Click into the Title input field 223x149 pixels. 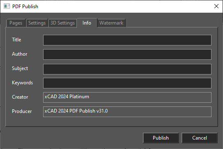127,40
